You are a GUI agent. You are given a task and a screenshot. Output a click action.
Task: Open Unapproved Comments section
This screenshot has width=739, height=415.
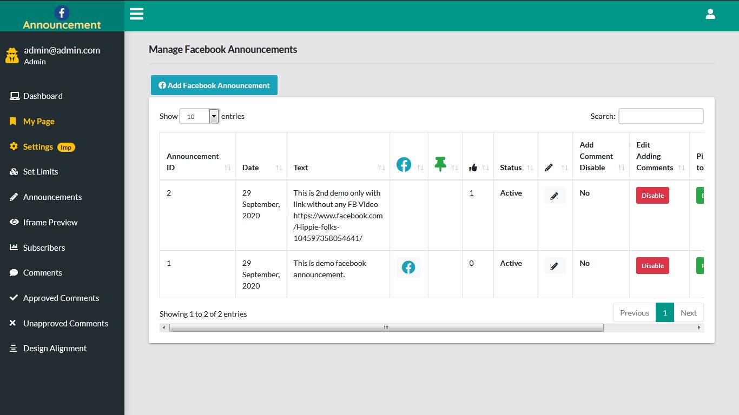65,323
